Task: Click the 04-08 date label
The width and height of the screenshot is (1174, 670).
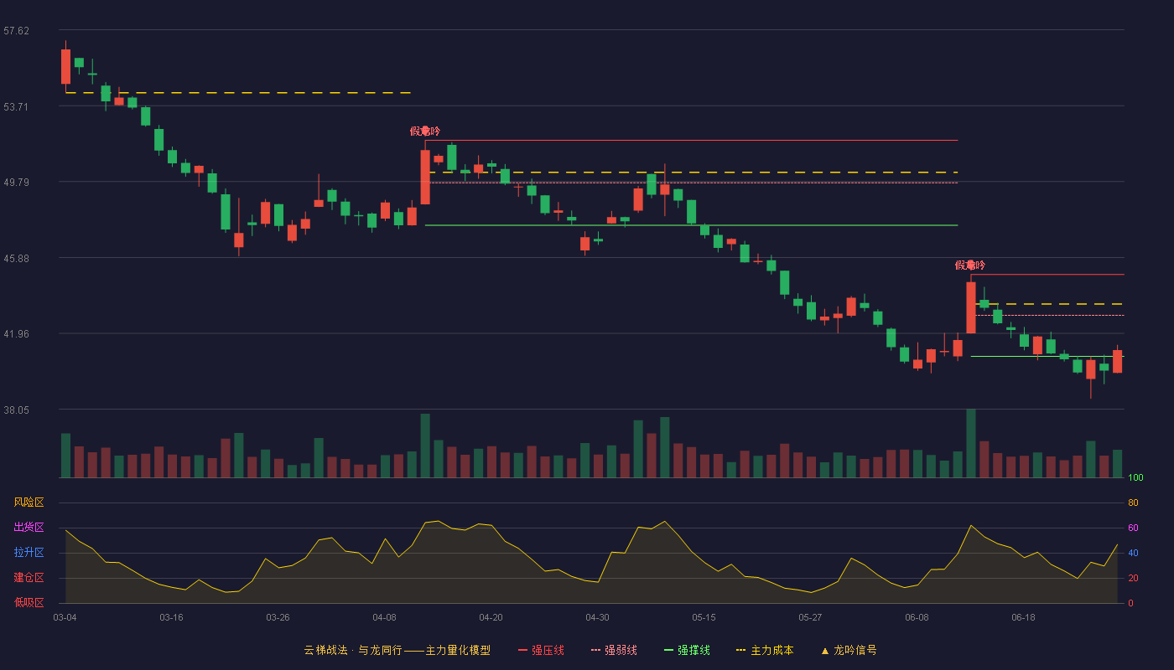Action: [384, 617]
